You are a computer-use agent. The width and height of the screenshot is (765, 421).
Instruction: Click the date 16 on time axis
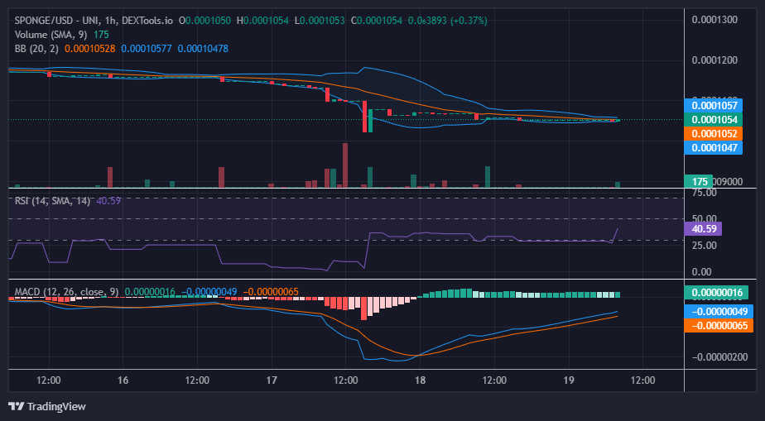(123, 380)
